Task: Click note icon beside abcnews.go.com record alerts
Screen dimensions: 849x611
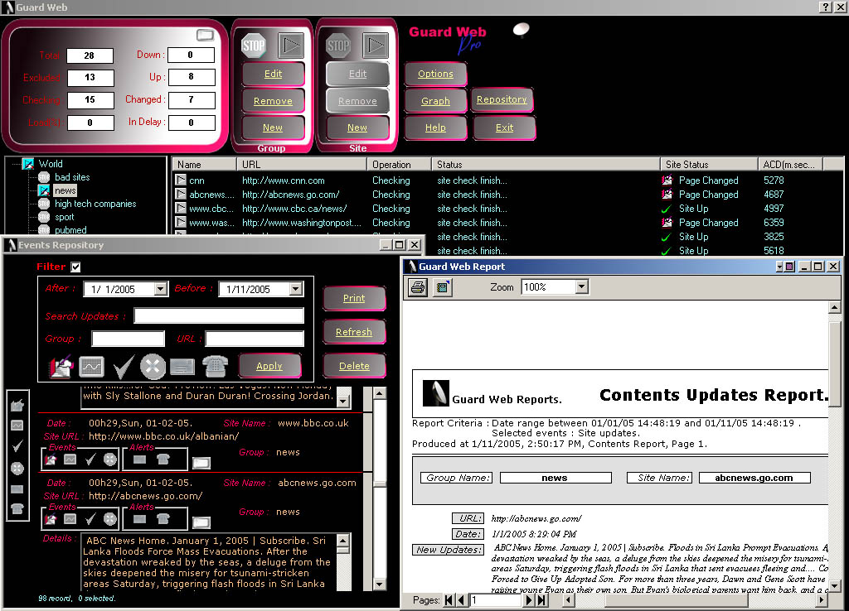Action: pyautogui.click(x=201, y=522)
